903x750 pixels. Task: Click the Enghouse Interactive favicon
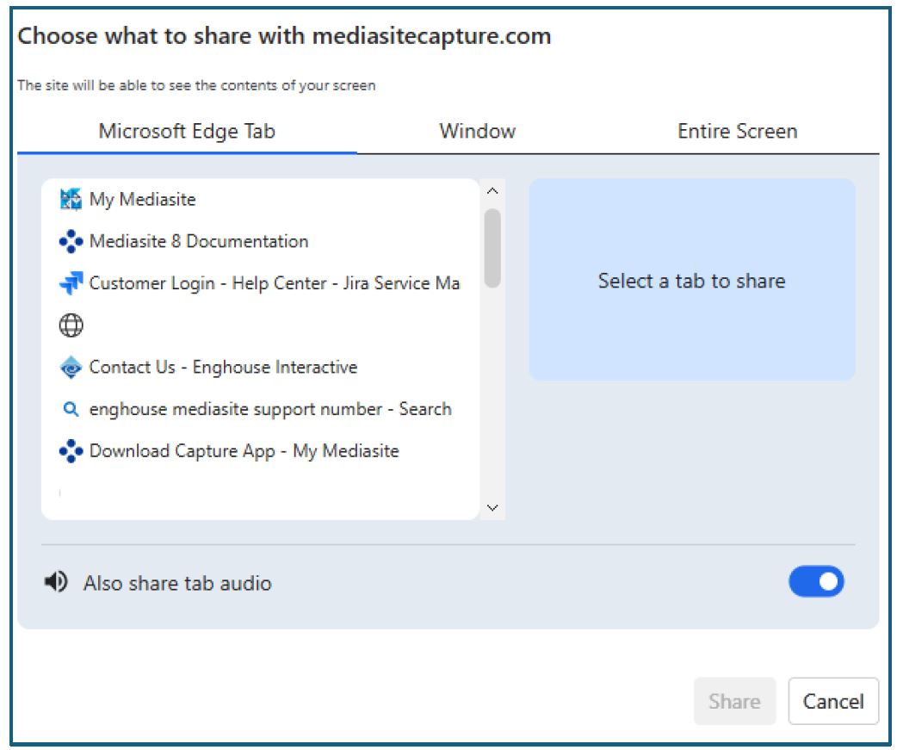tap(71, 368)
